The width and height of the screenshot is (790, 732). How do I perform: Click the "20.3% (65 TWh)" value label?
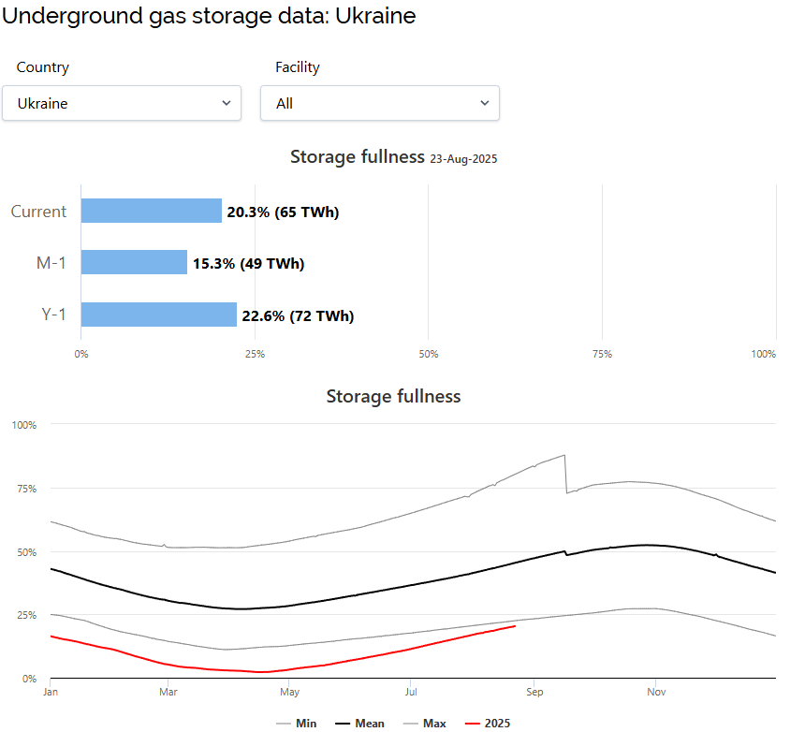[x=283, y=212]
